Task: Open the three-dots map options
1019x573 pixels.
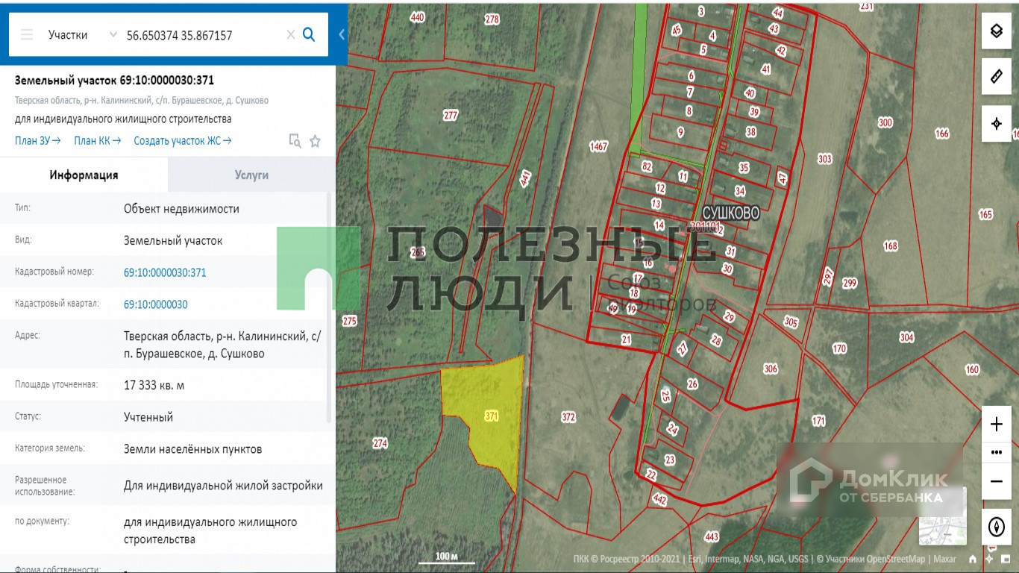Action: click(996, 452)
